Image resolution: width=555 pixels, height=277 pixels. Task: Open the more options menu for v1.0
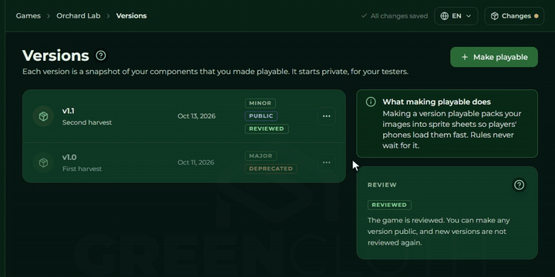[x=326, y=162]
